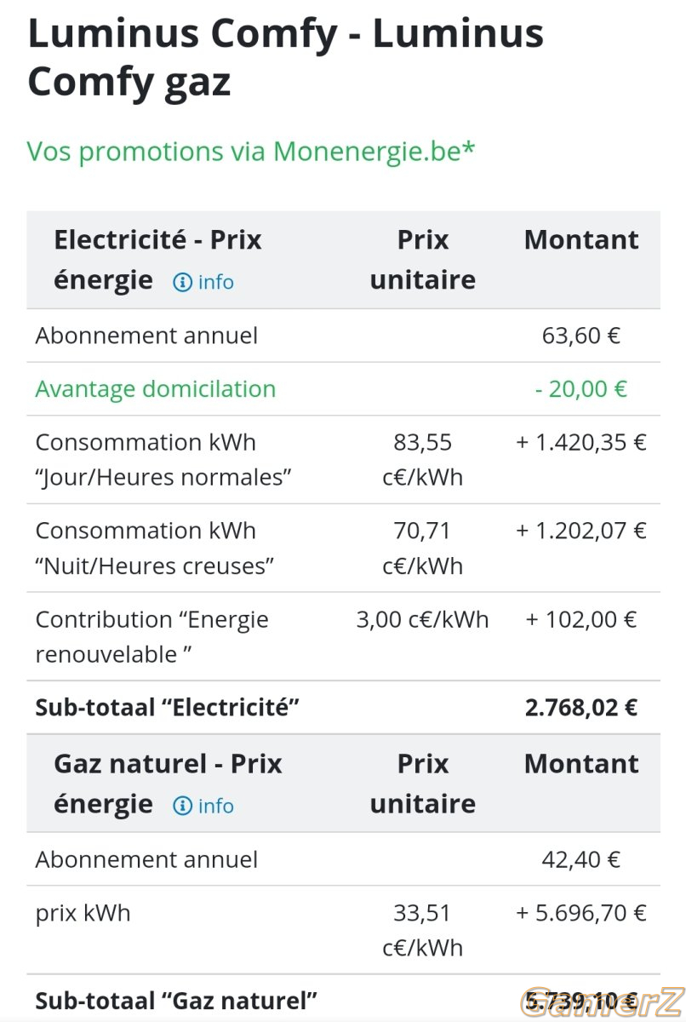The image size is (686, 1022).
Task: Click the electricity Abonnement annuel 63,60 € amount
Action: pyautogui.click(x=581, y=336)
